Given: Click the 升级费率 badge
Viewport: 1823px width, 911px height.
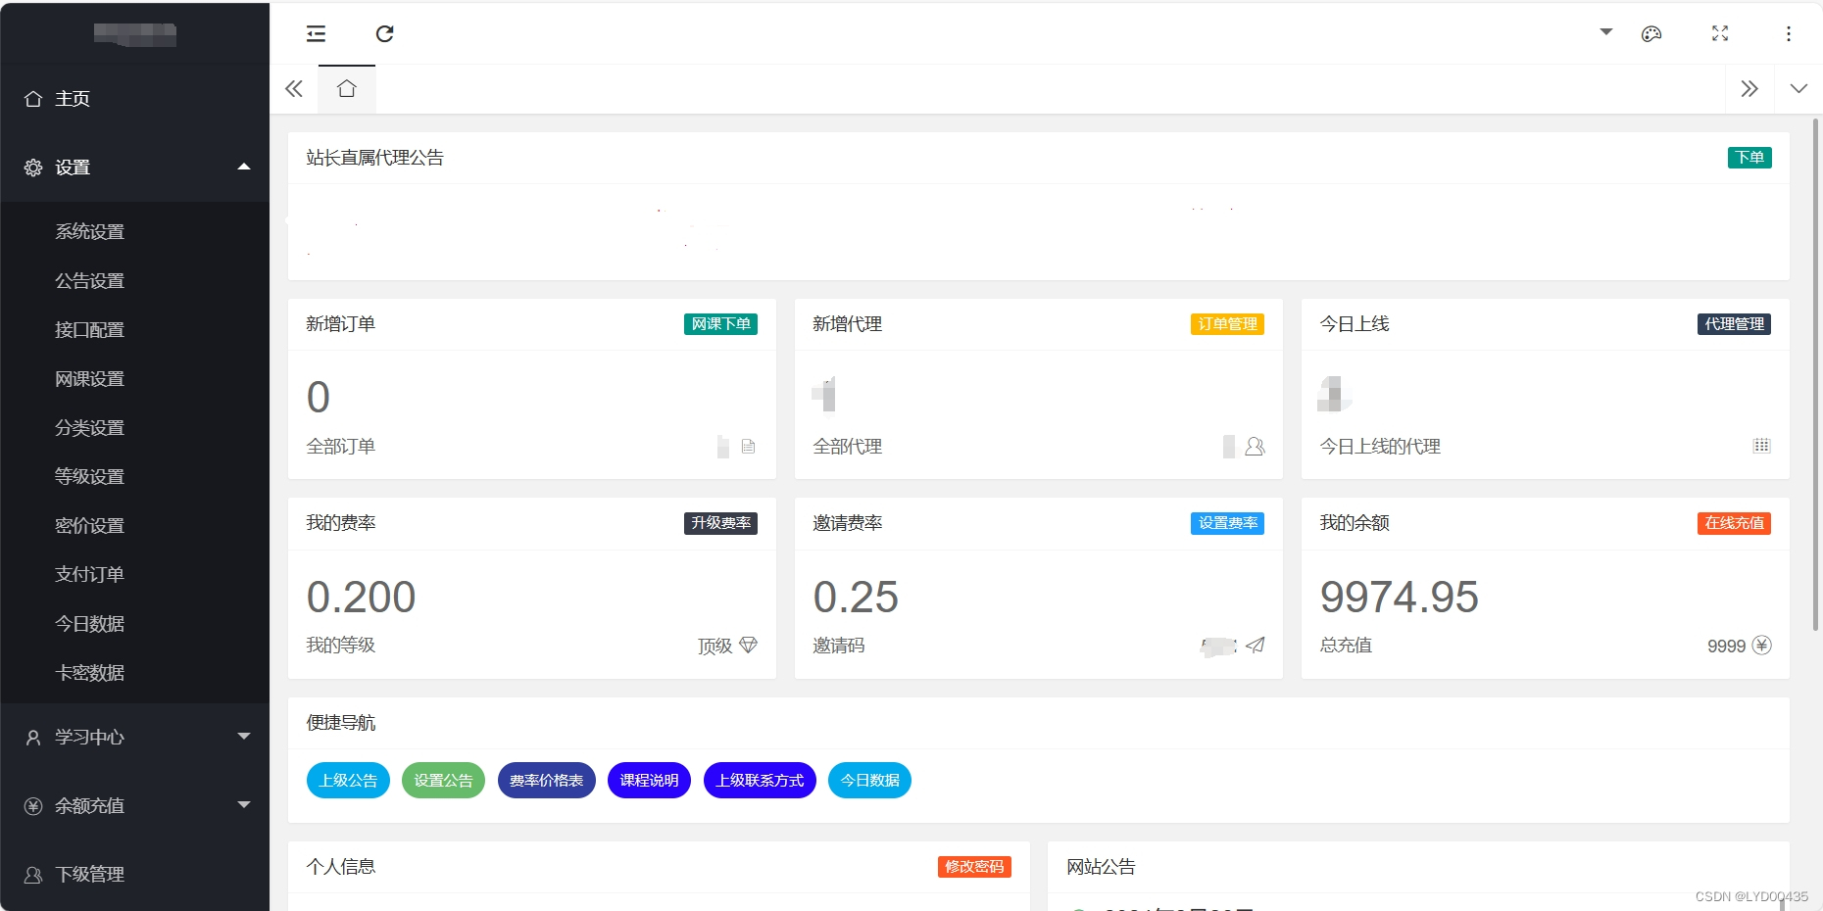Looking at the screenshot, I should (x=720, y=523).
